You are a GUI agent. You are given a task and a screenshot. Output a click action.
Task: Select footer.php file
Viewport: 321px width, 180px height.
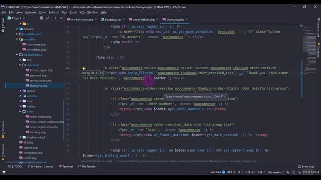[30, 158]
